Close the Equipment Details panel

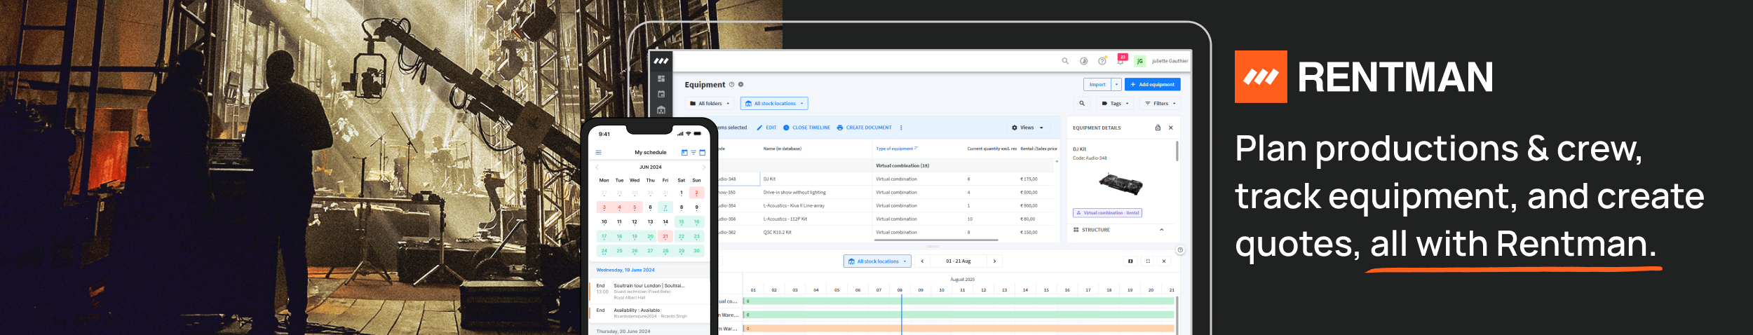pyautogui.click(x=1170, y=128)
